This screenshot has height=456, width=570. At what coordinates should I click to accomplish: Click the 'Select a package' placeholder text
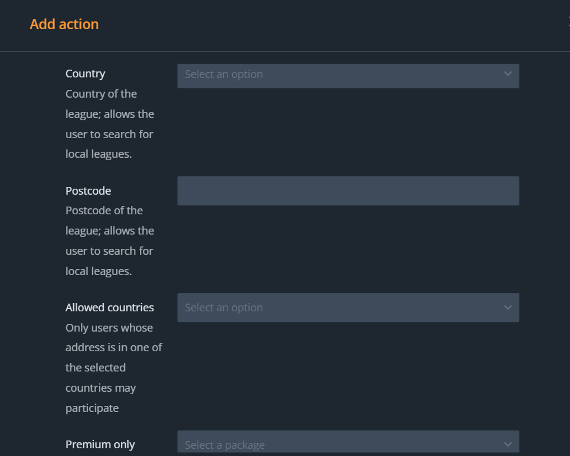pos(225,445)
